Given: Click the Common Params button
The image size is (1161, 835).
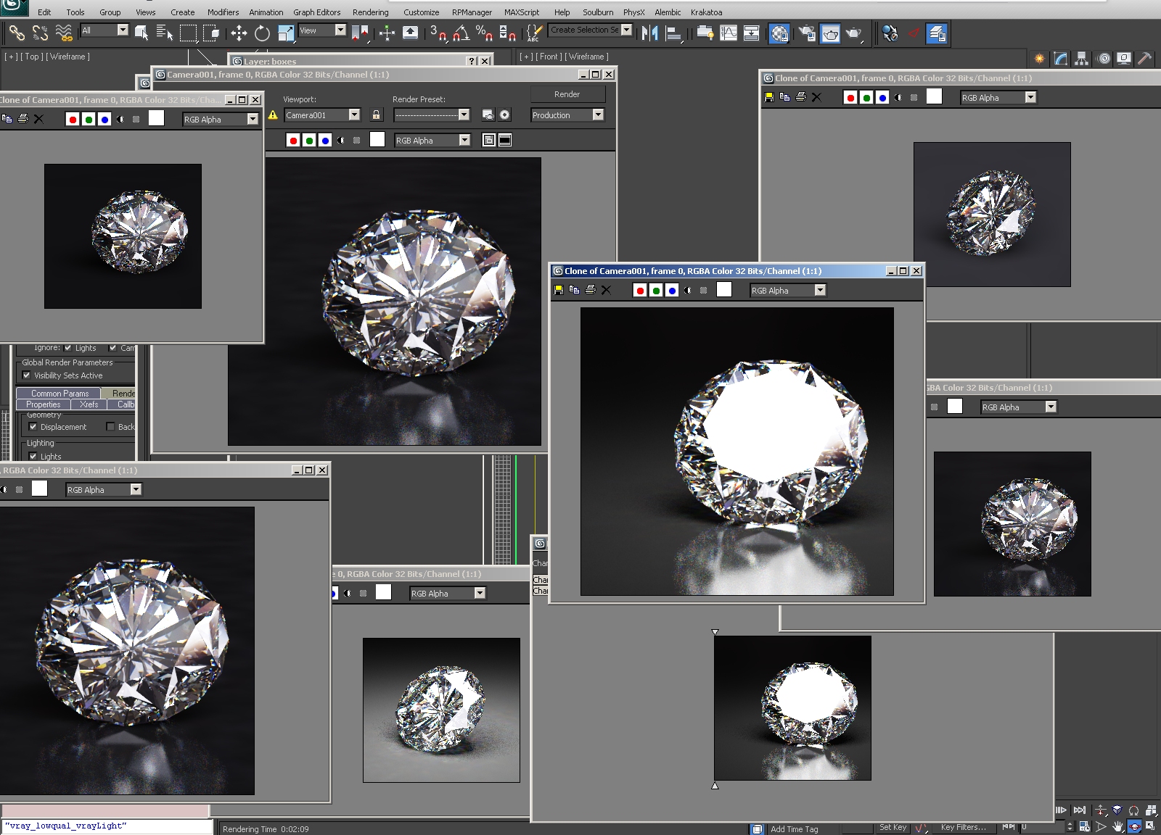Looking at the screenshot, I should [59, 393].
